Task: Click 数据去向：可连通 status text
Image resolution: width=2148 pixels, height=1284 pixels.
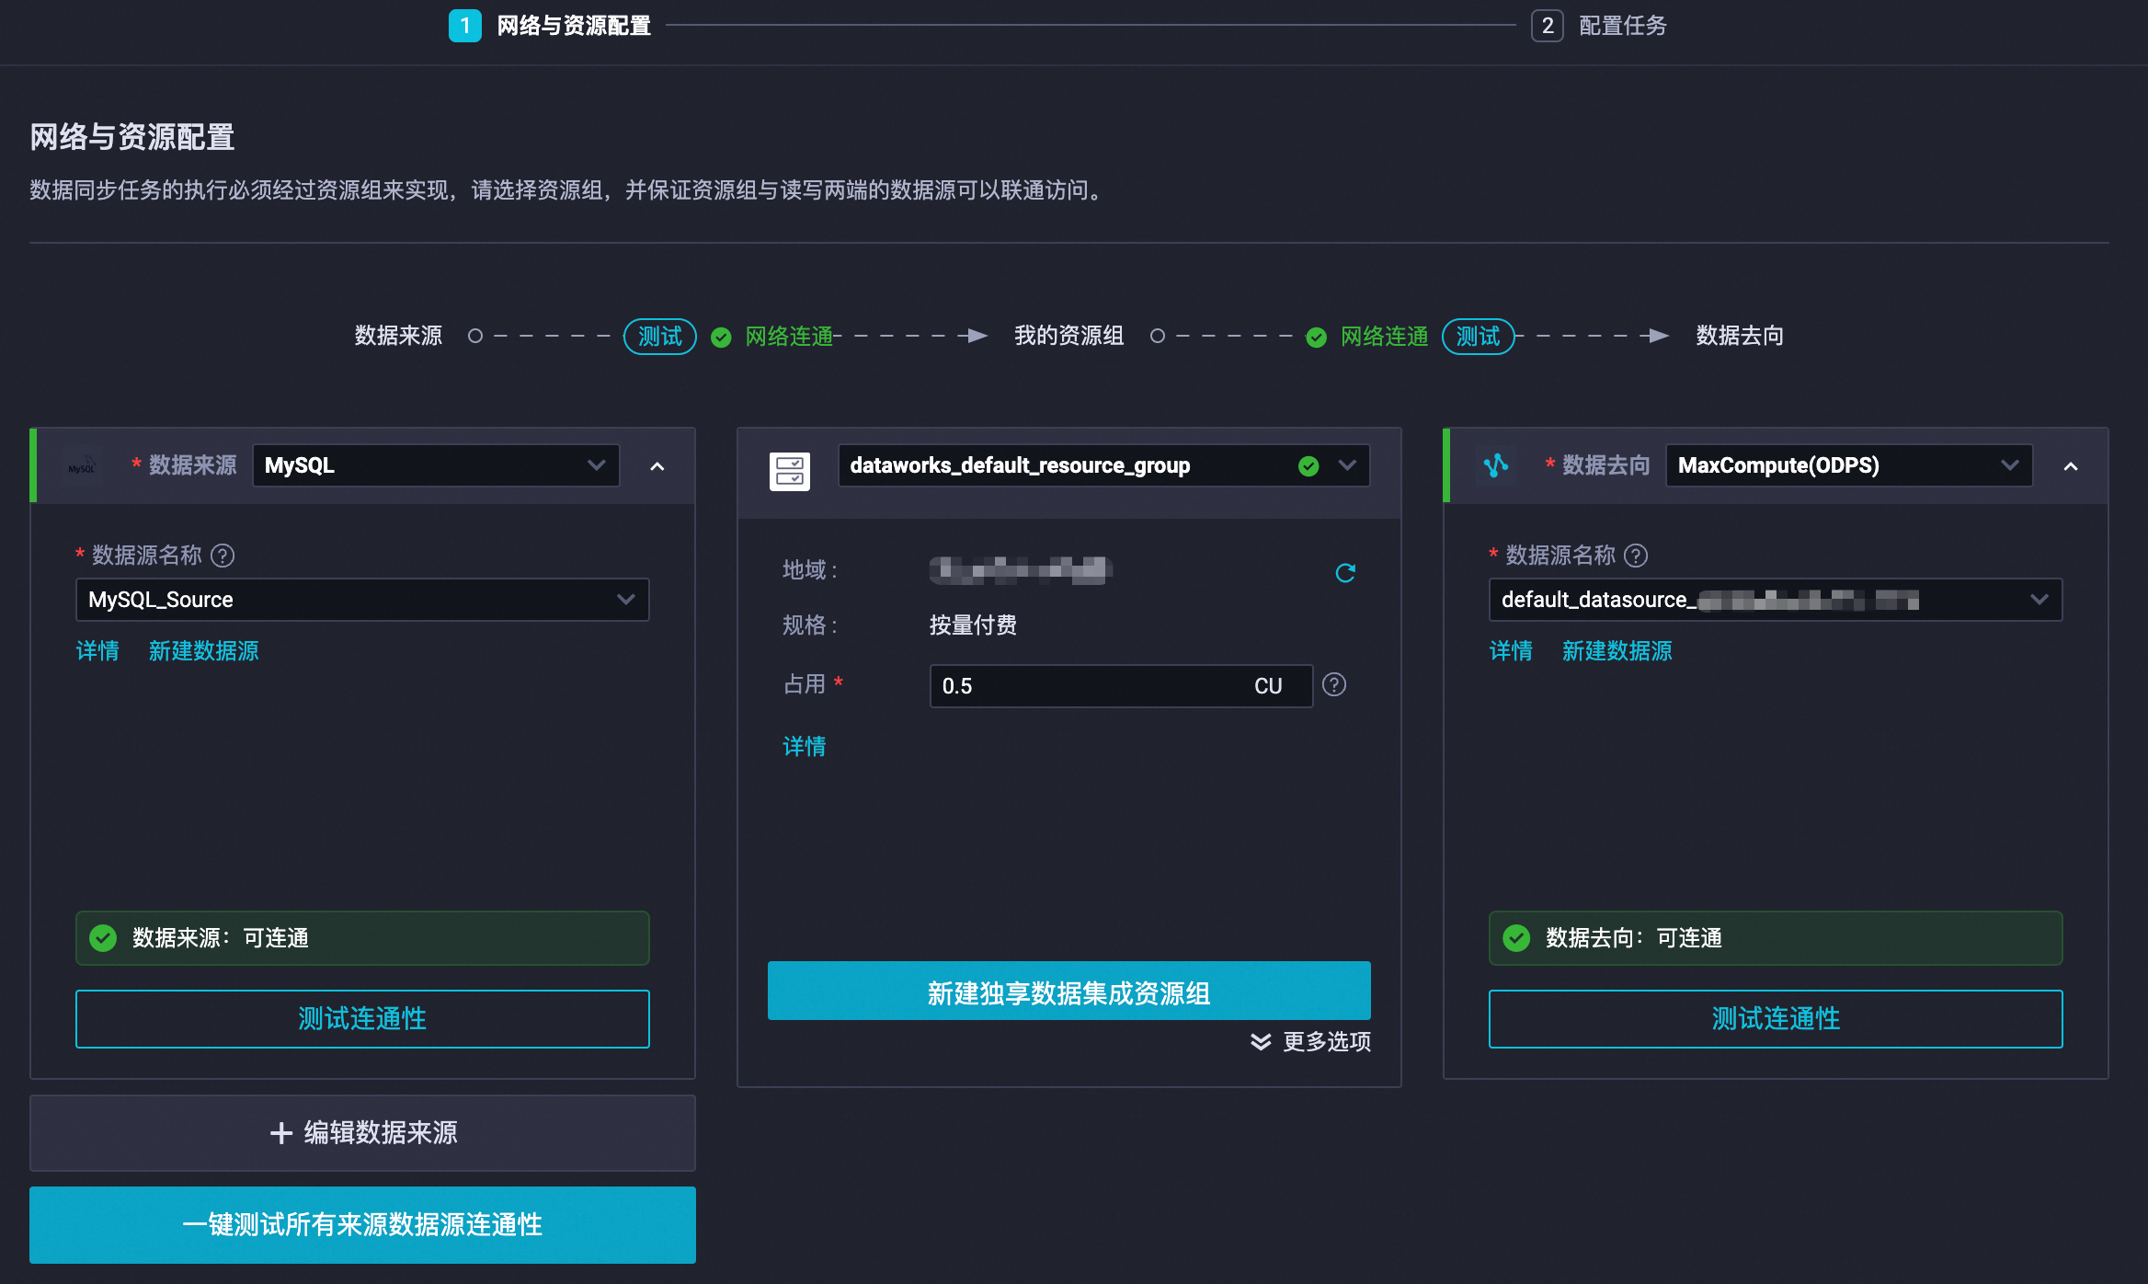Action: point(1634,938)
